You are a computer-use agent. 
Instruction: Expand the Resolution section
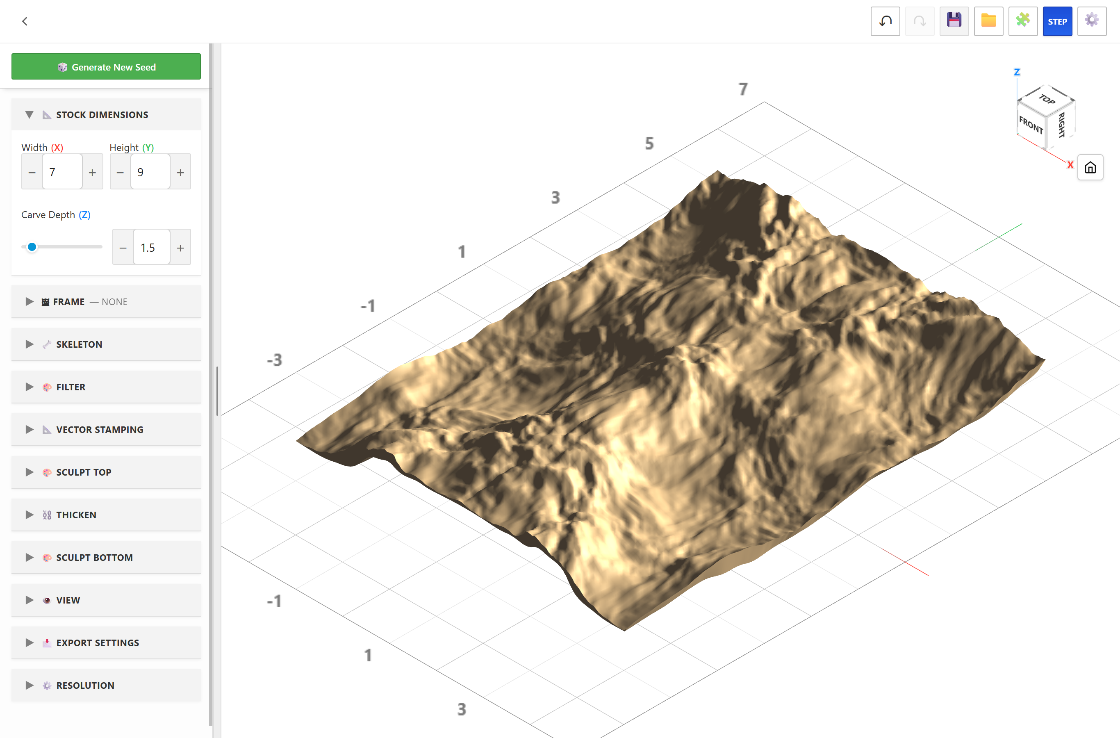click(106, 685)
